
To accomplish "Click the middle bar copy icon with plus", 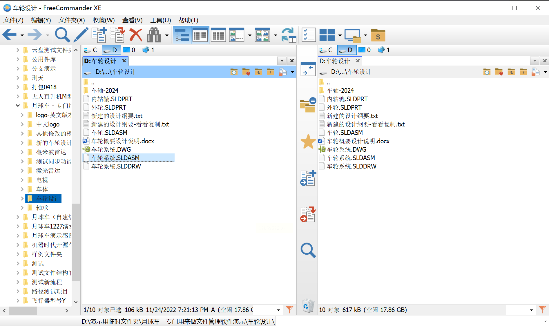I will tap(308, 178).
